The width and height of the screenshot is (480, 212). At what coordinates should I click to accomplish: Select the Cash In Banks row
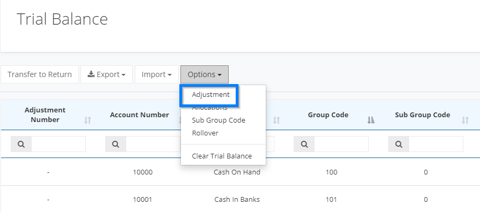pyautogui.click(x=241, y=199)
